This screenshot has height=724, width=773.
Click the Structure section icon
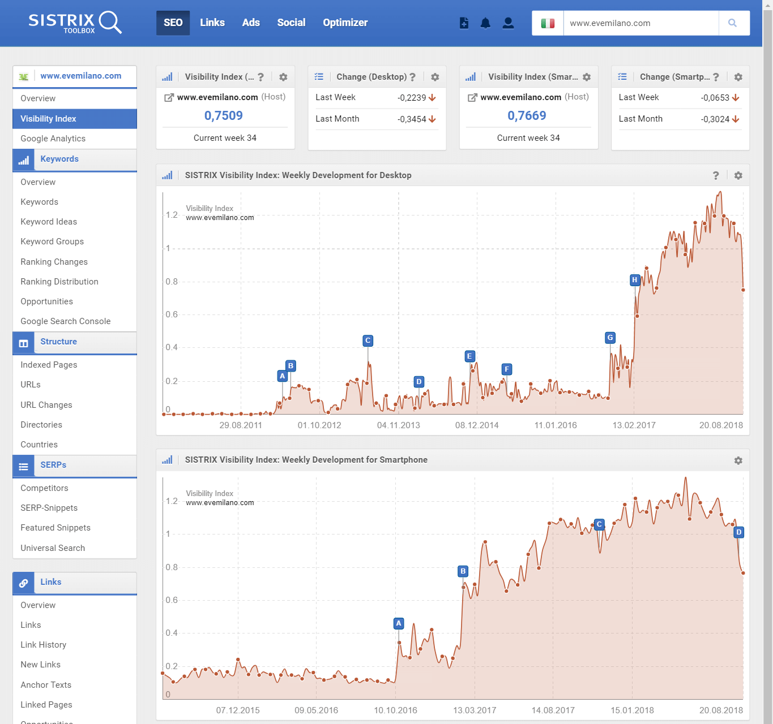click(x=23, y=343)
